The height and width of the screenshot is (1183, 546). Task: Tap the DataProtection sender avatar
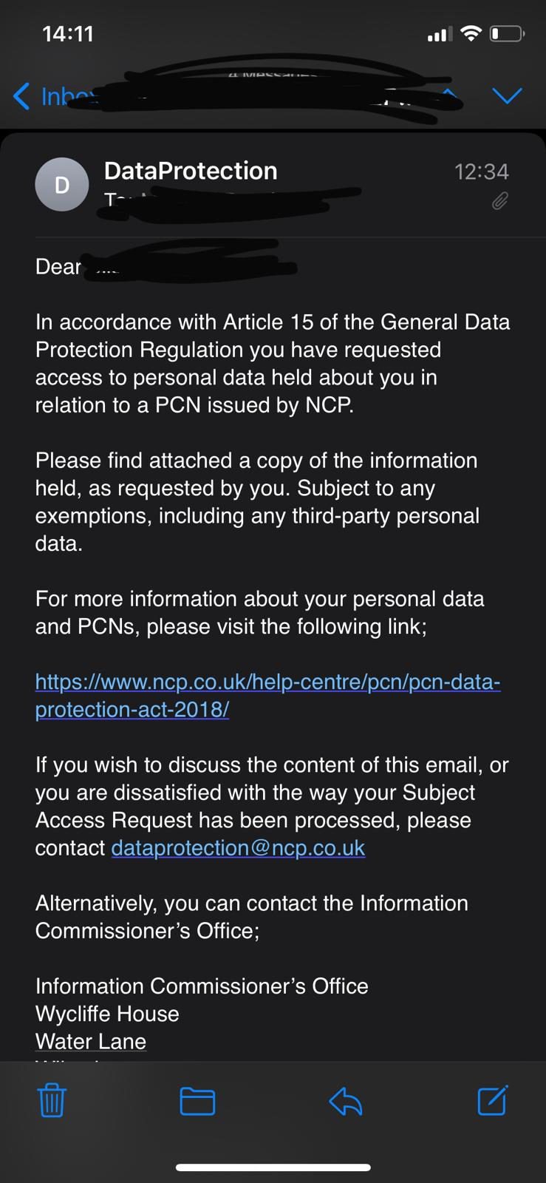62,185
